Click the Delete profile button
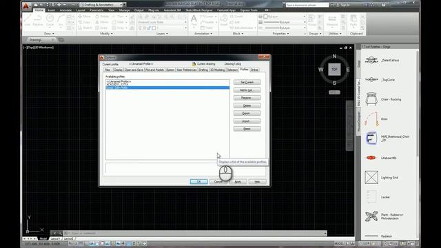The width and height of the screenshot is (441, 248). 247,105
